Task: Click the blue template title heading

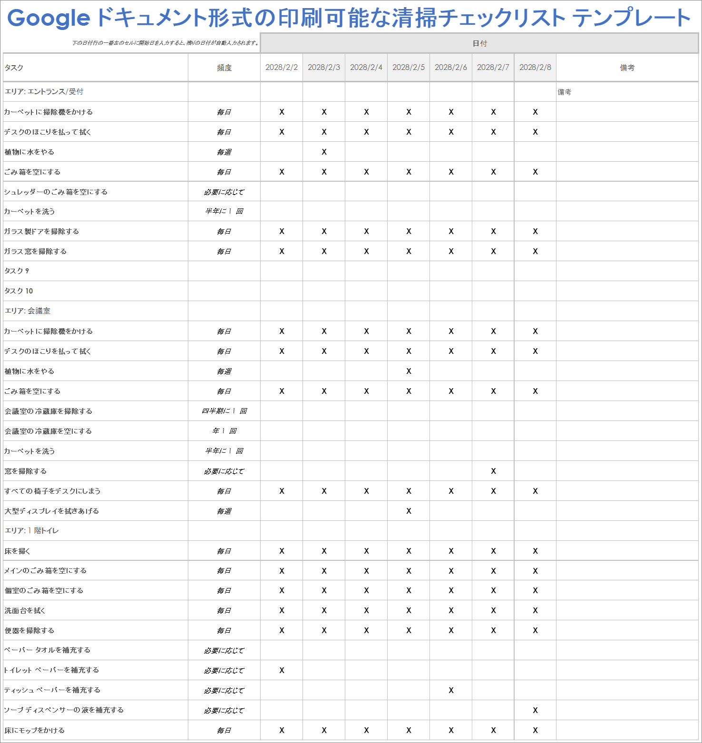Action: pos(349,18)
